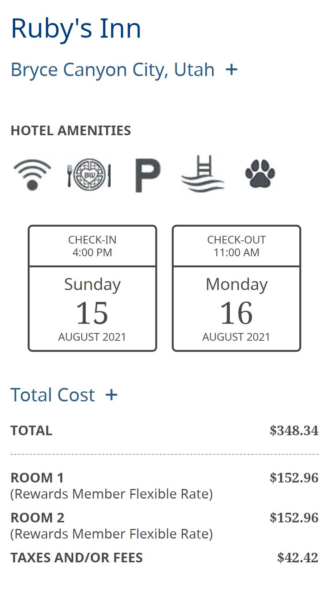This screenshot has width=332, height=595.
Task: Open the Bryce Canyon City, Utah link
Action: [113, 70]
